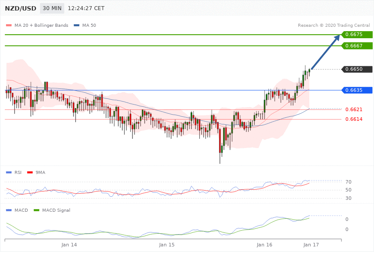Click the blue MA 50 legend swatch
Screen dimensions: 374x253
(x=77, y=25)
